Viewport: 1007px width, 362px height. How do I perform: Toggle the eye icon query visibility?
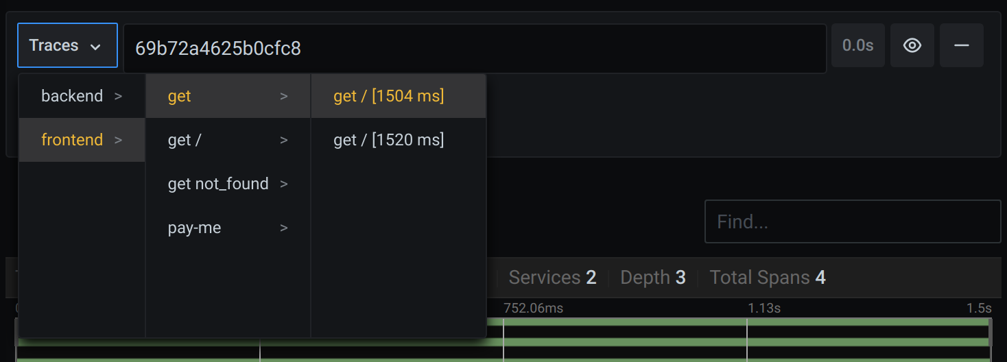912,45
